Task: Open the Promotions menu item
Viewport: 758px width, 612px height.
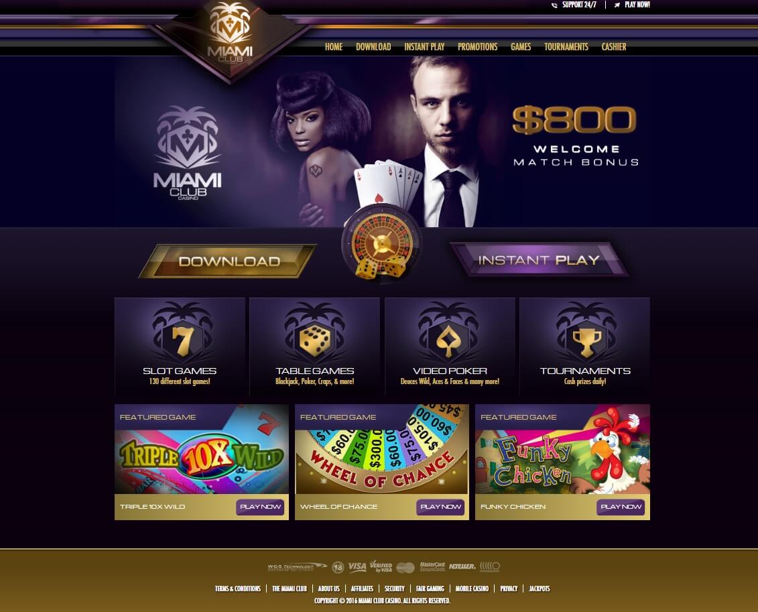Action: tap(477, 47)
